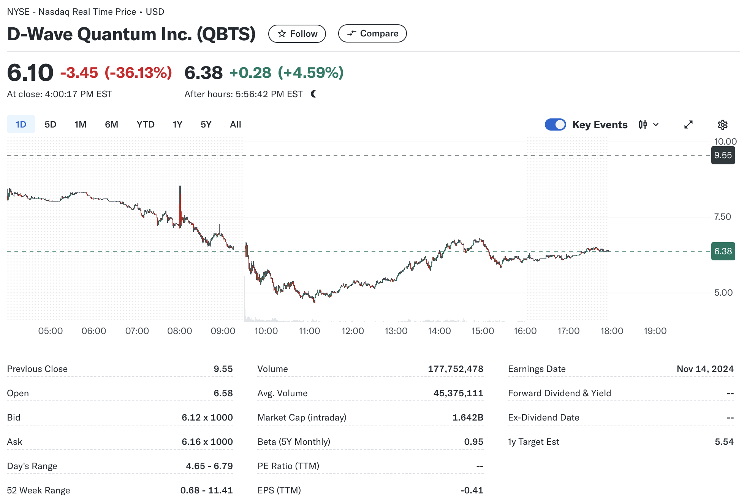
Task: Click the after-hours moon icon
Action: click(313, 94)
